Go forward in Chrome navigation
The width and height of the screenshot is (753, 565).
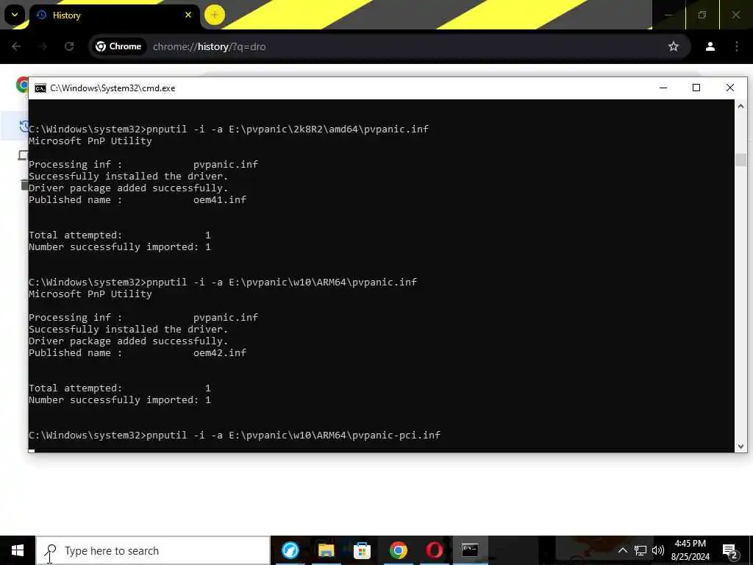[x=43, y=46]
